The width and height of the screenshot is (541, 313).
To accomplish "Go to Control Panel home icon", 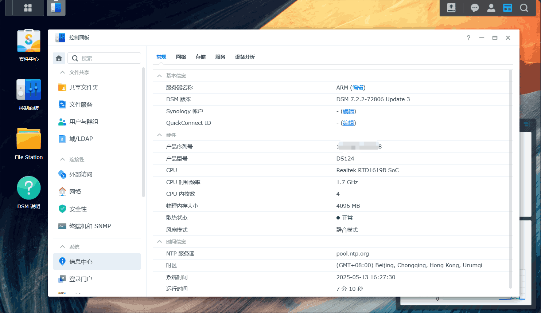I will tap(59, 58).
